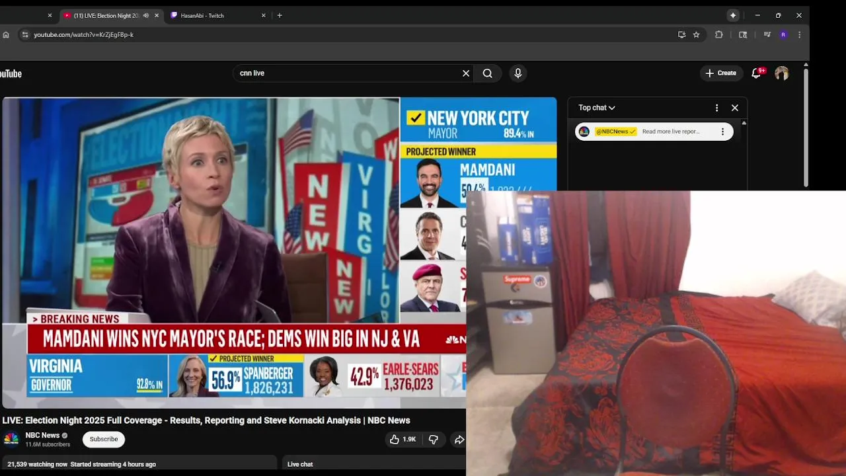The width and height of the screenshot is (846, 476).
Task: Switch to the LIVE: Election Night YouTube tab
Action: [x=106, y=15]
